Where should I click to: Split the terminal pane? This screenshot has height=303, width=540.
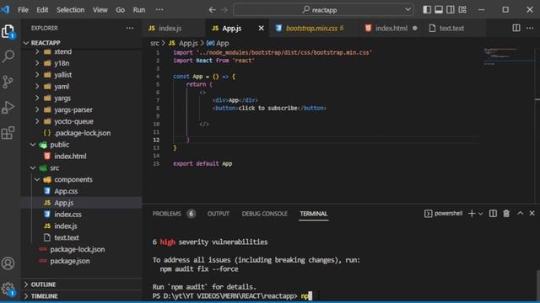point(493,214)
